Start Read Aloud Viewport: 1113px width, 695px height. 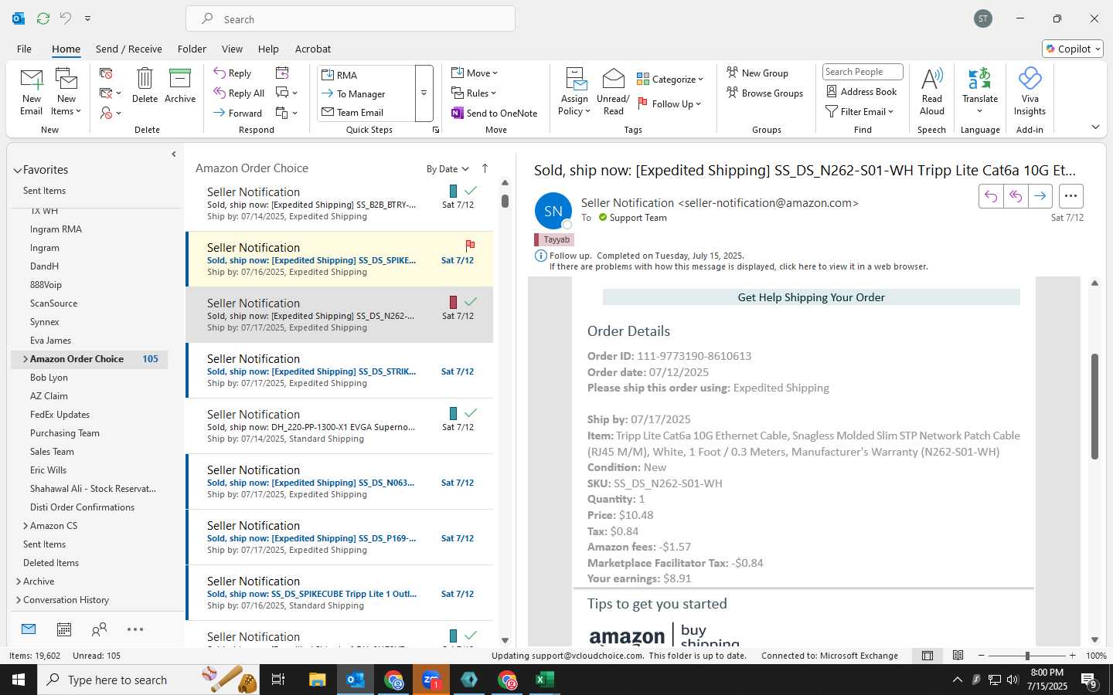tap(932, 92)
